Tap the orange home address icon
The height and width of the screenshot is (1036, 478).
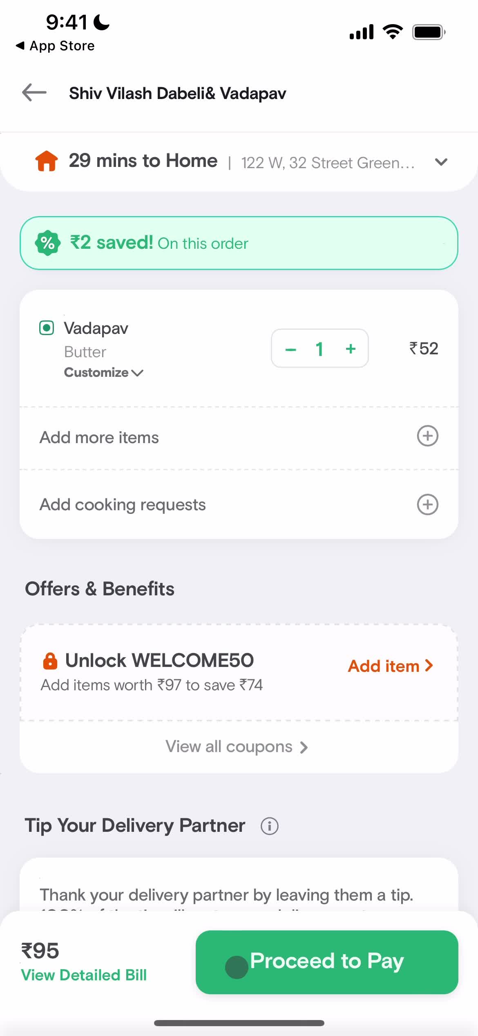(47, 161)
